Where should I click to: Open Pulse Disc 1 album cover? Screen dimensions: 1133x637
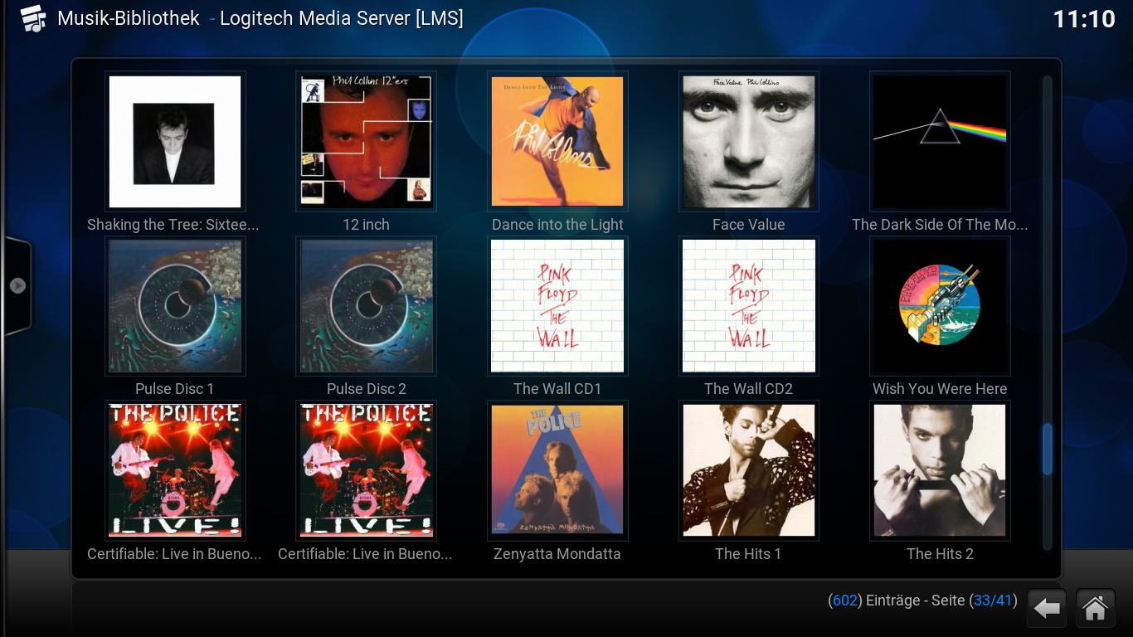[175, 306]
